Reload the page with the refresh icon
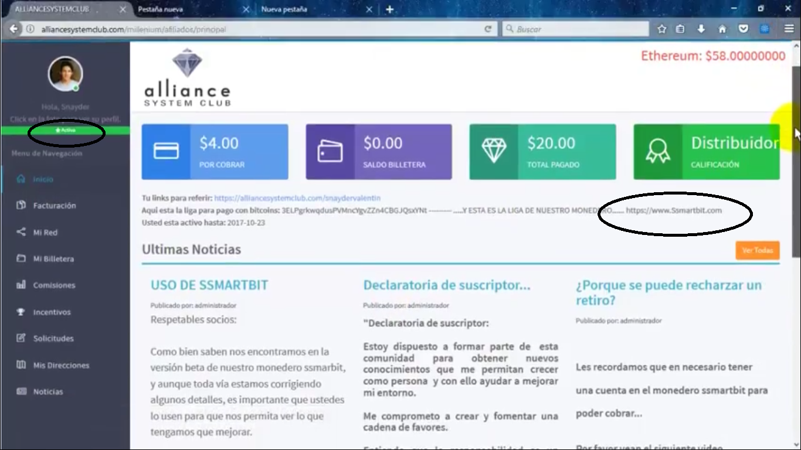This screenshot has width=801, height=450. pos(487,29)
